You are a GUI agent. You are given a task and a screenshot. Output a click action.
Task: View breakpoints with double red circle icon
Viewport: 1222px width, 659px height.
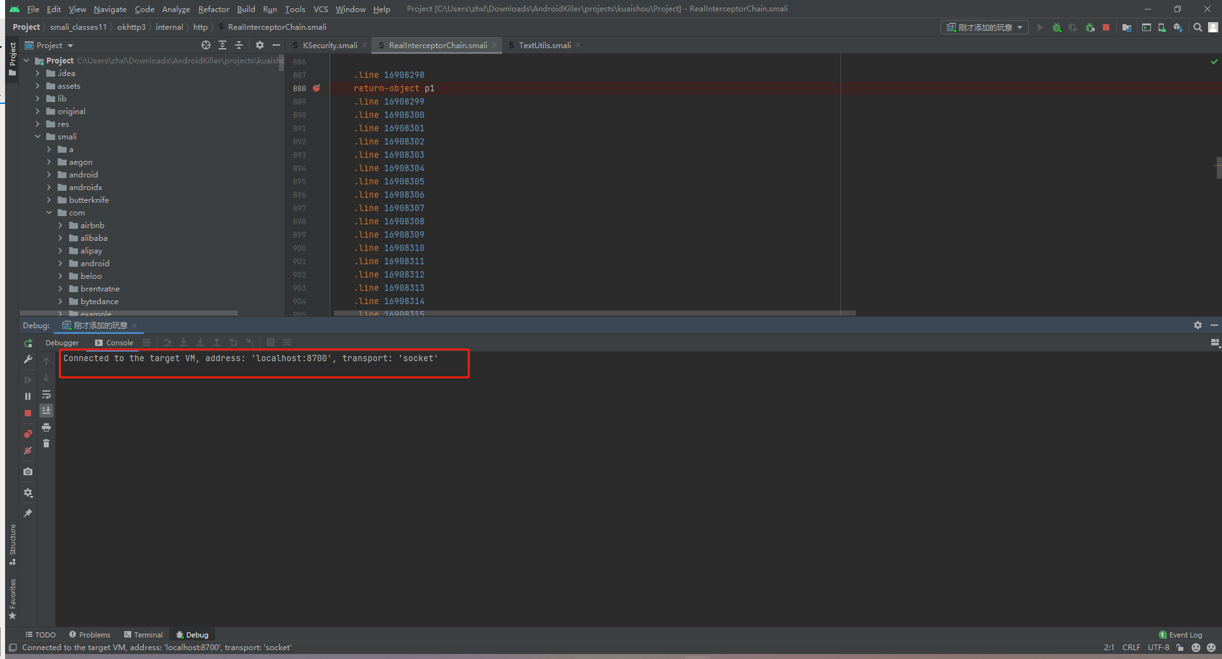pyautogui.click(x=28, y=434)
